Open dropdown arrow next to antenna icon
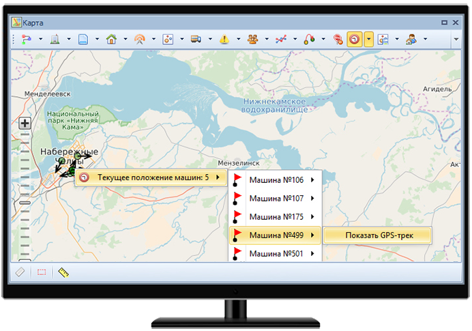The width and height of the screenshot is (472, 331). click(154, 39)
